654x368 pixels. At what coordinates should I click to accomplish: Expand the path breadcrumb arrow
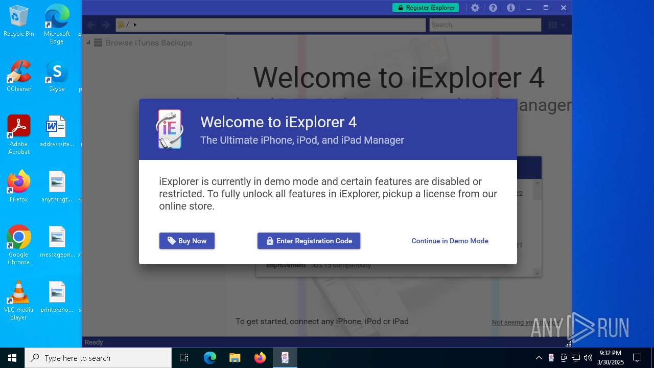[x=135, y=25]
